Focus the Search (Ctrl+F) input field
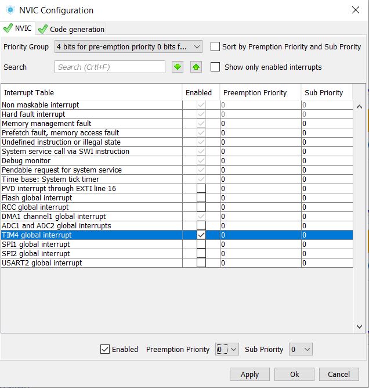This screenshot has width=369, height=388. point(110,67)
